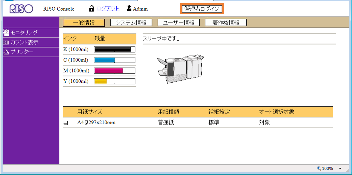Screen dimensions: 352x175
Task: Open the 著作権情報 tab
Action: click(x=226, y=23)
